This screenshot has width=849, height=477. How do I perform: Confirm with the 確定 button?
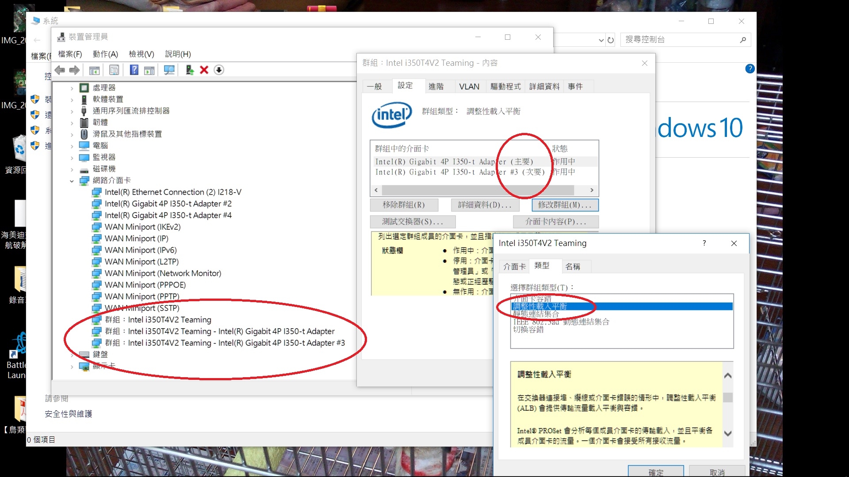coord(656,471)
